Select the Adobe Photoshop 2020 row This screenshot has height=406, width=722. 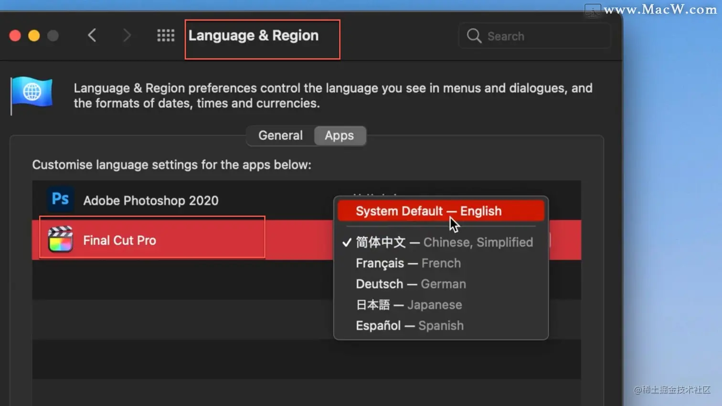[x=307, y=200]
